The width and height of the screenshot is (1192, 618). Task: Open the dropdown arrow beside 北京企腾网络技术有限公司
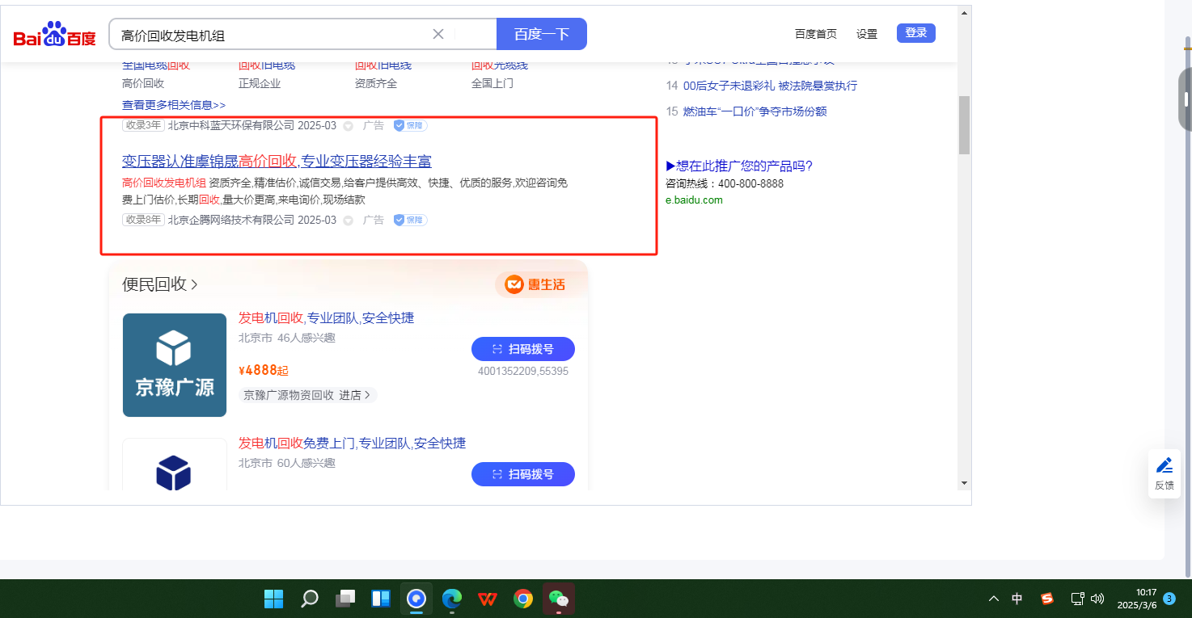click(x=349, y=221)
